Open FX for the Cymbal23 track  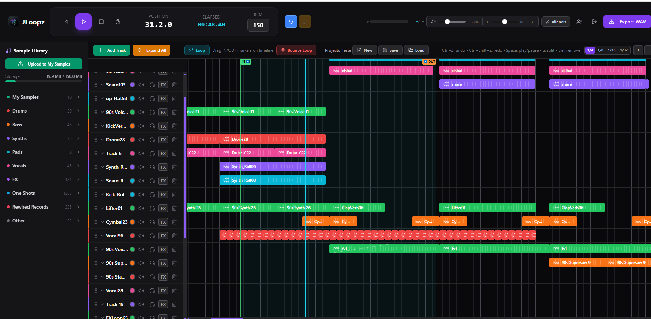163,222
